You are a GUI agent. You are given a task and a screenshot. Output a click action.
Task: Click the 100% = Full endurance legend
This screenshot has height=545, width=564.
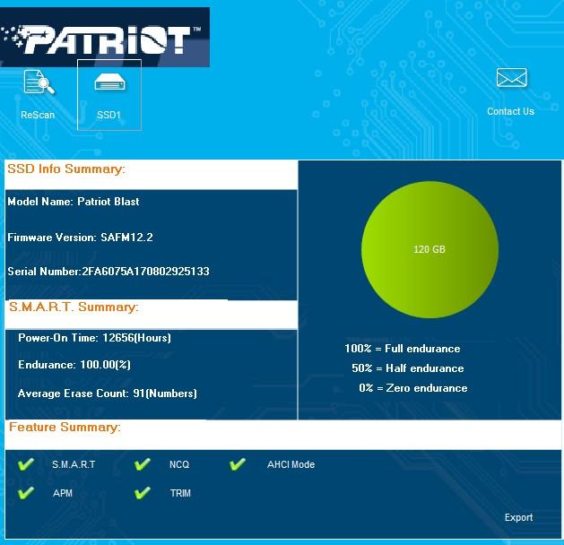403,349
